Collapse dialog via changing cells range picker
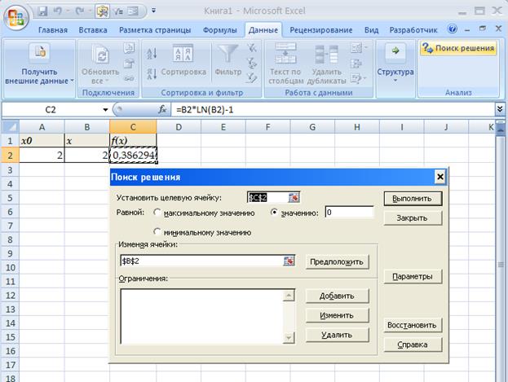 (289, 261)
